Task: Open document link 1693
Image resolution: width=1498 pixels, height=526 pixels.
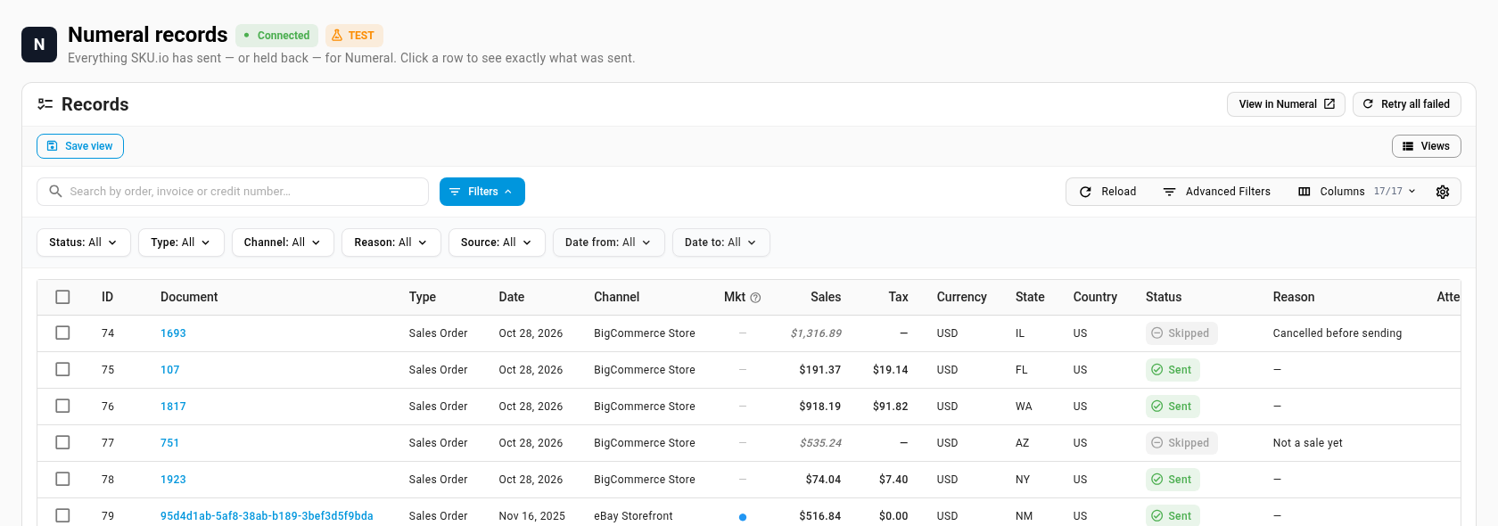Action: [x=173, y=333]
